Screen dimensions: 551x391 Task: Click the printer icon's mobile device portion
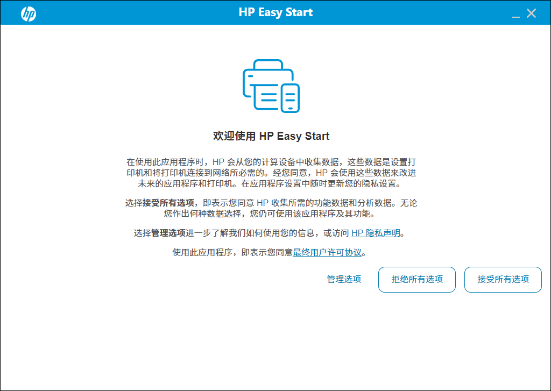click(x=291, y=97)
